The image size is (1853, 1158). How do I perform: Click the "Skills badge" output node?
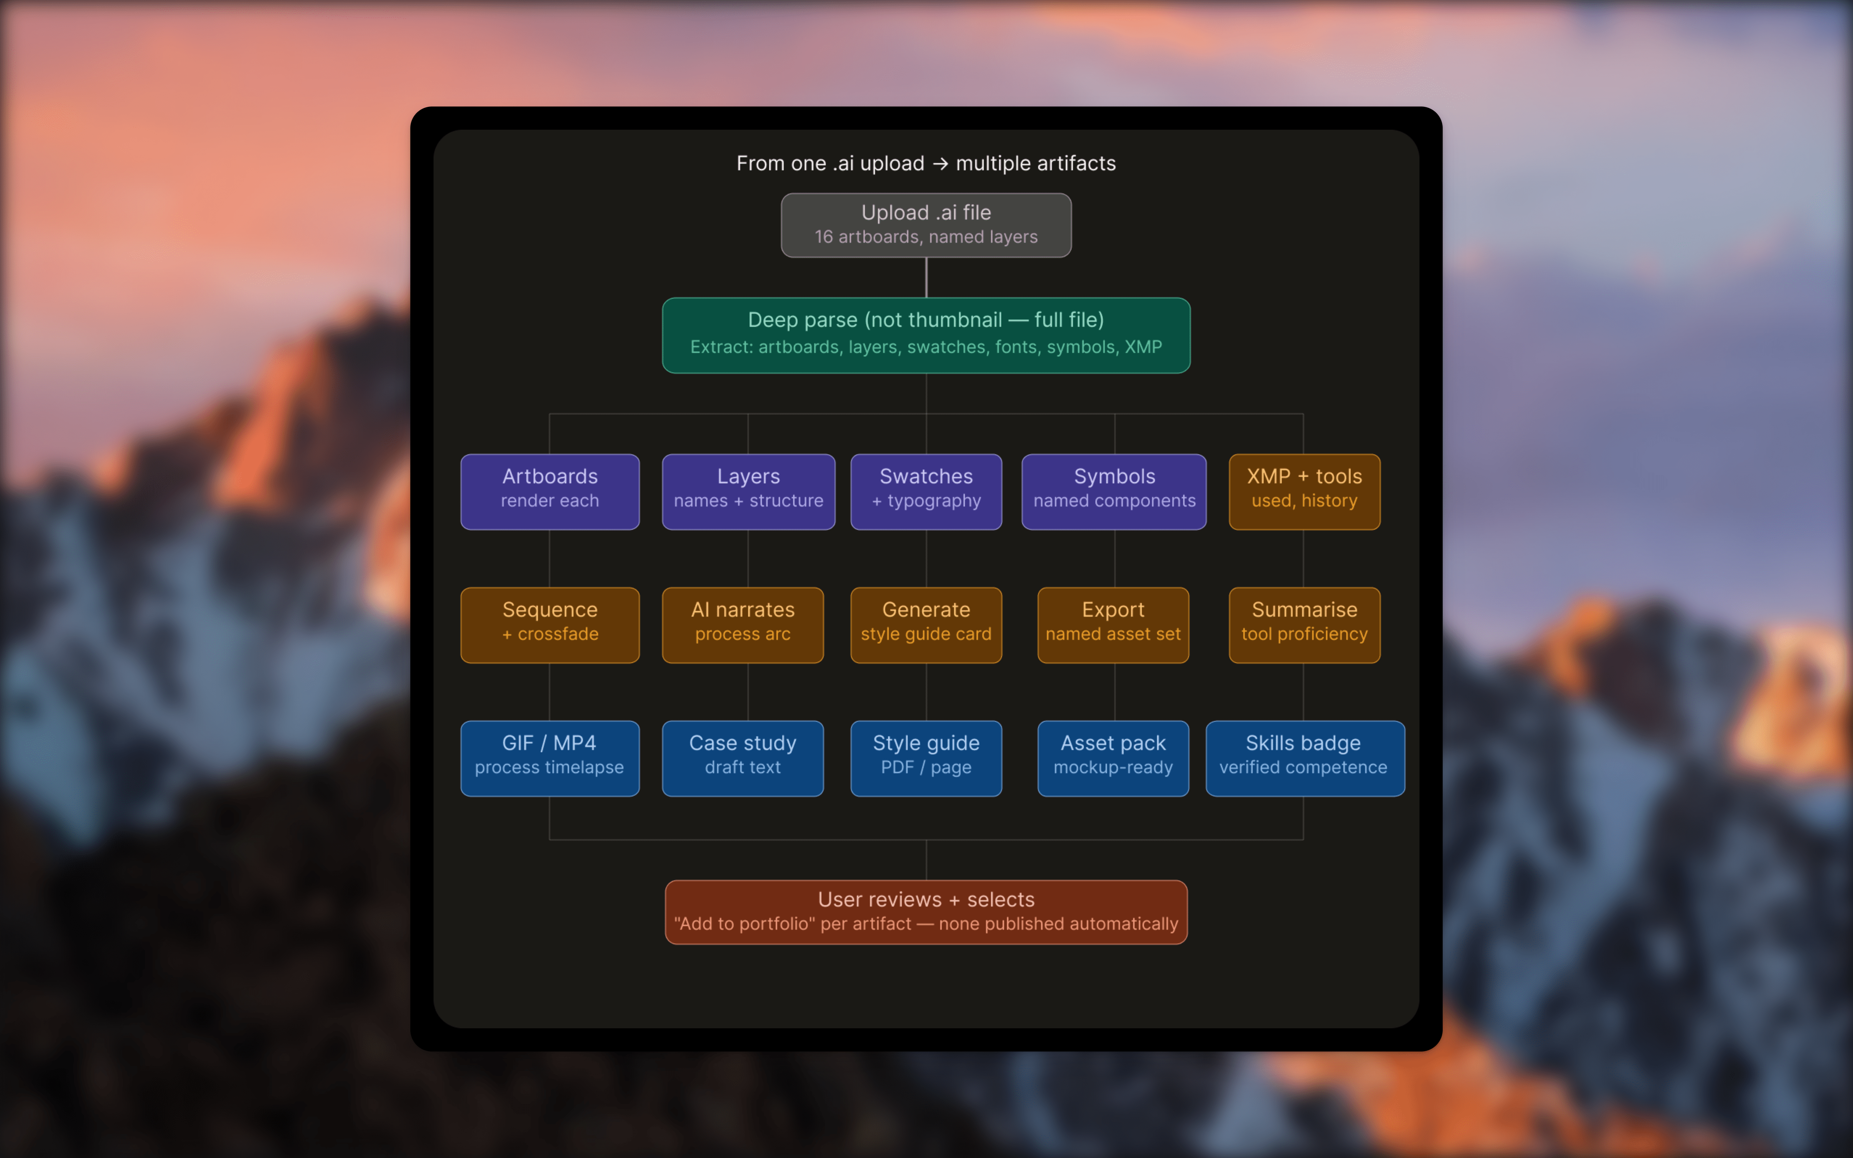point(1305,758)
